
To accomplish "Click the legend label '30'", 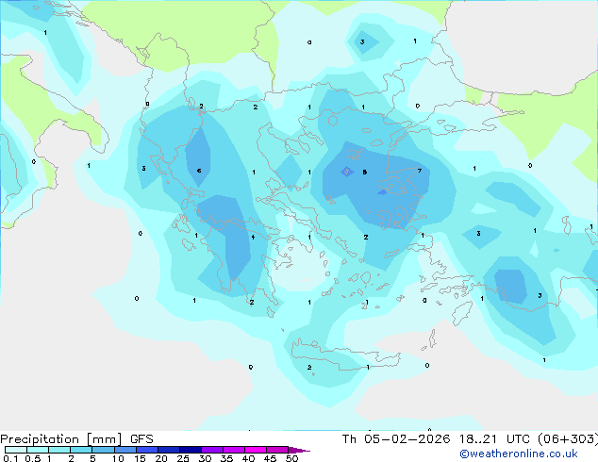I will coord(206,458).
